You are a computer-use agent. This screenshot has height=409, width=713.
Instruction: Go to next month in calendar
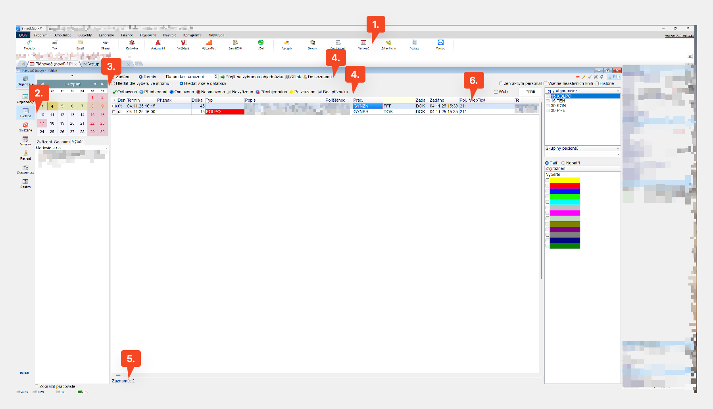coord(102,84)
